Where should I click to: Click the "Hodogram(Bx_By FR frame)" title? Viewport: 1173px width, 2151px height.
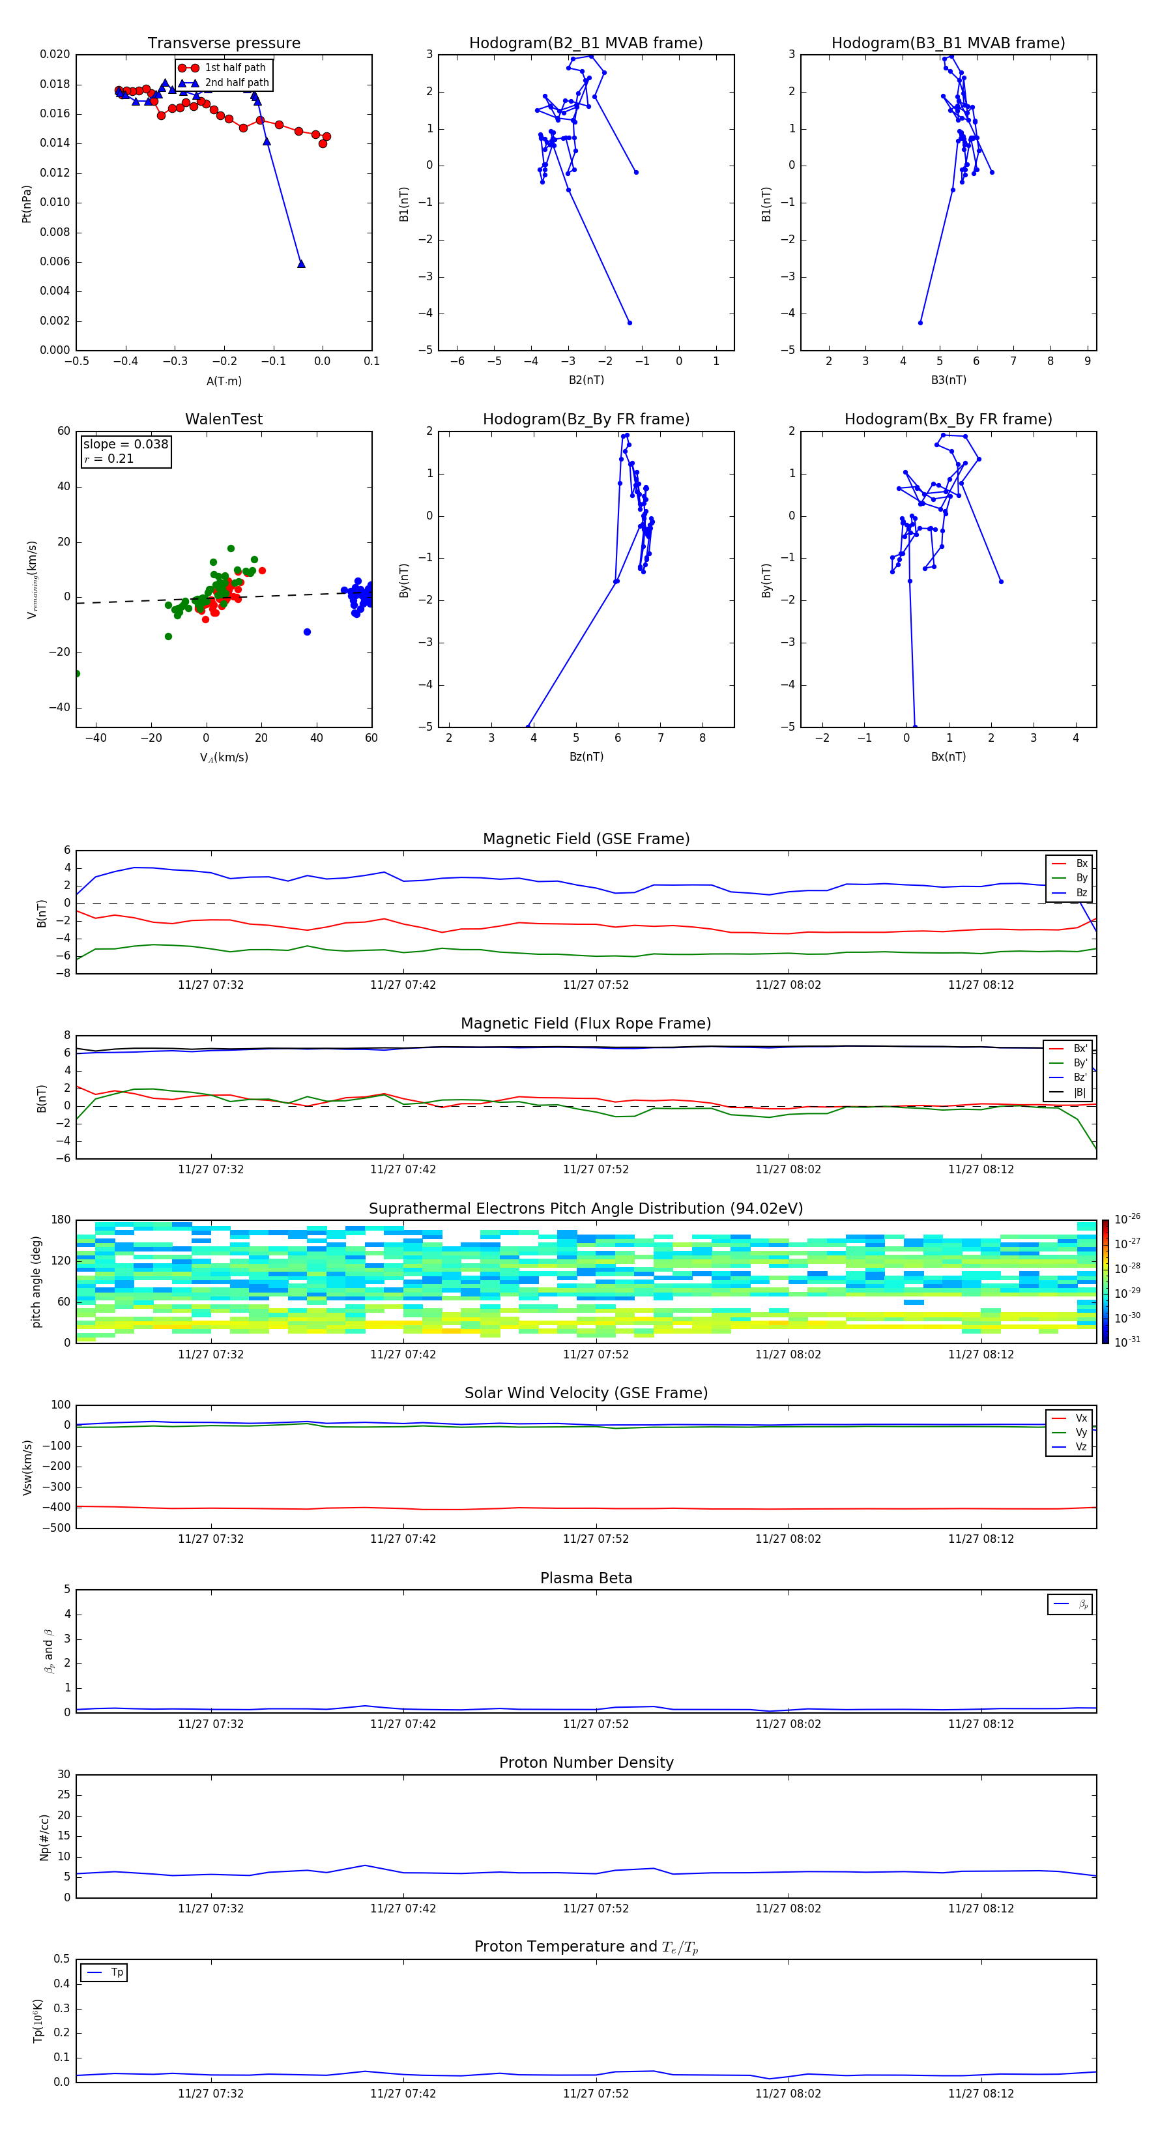(x=948, y=419)
